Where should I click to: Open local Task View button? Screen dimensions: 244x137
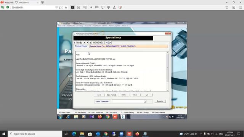66,134
